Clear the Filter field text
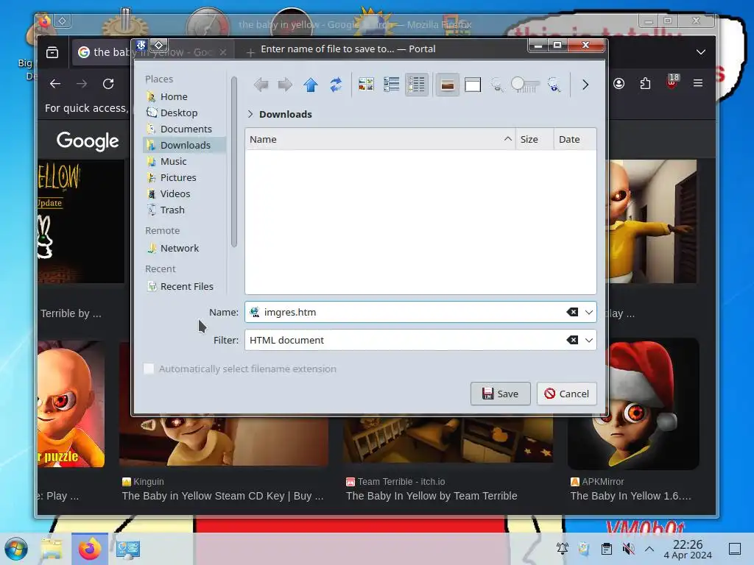 (x=572, y=340)
